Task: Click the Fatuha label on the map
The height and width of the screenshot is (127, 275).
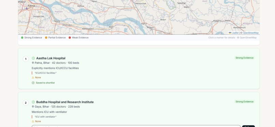Action: 57,21
